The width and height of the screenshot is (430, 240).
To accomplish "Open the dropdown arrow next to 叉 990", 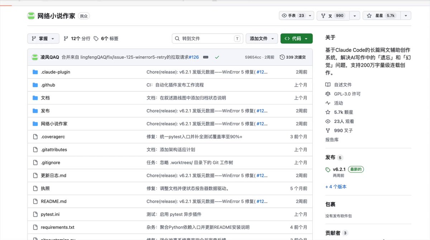I will (355, 16).
